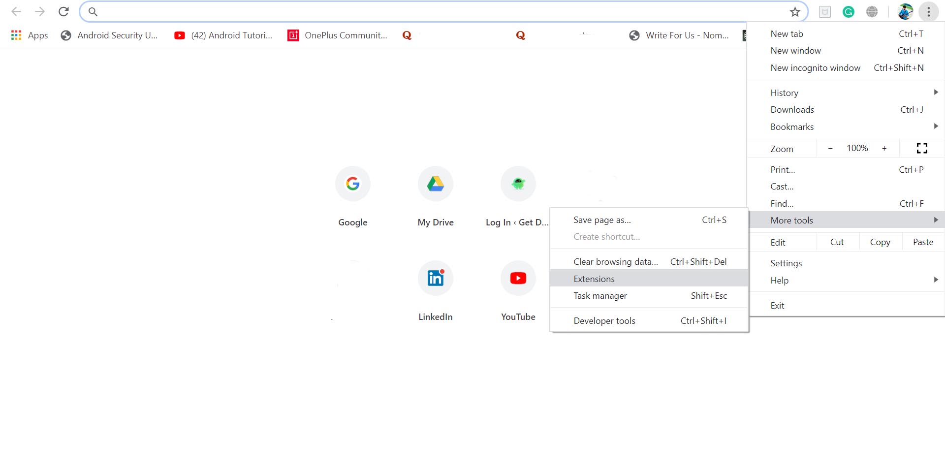This screenshot has height=474, width=945.
Task: Open the Apps bookmark shortcut
Action: point(30,35)
